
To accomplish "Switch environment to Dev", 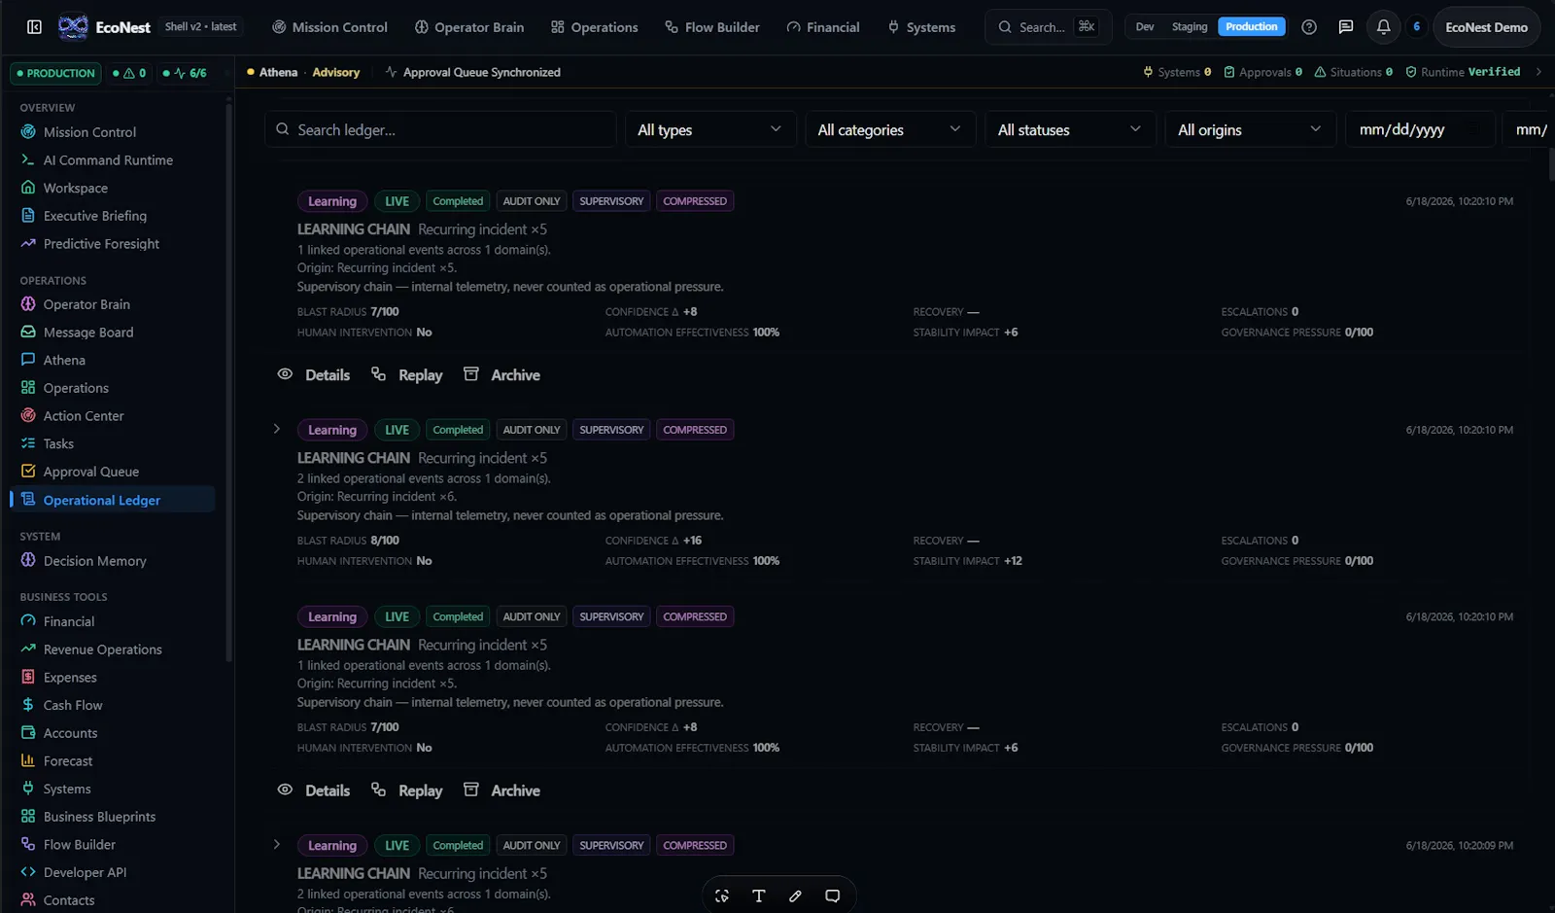I will pos(1145,27).
